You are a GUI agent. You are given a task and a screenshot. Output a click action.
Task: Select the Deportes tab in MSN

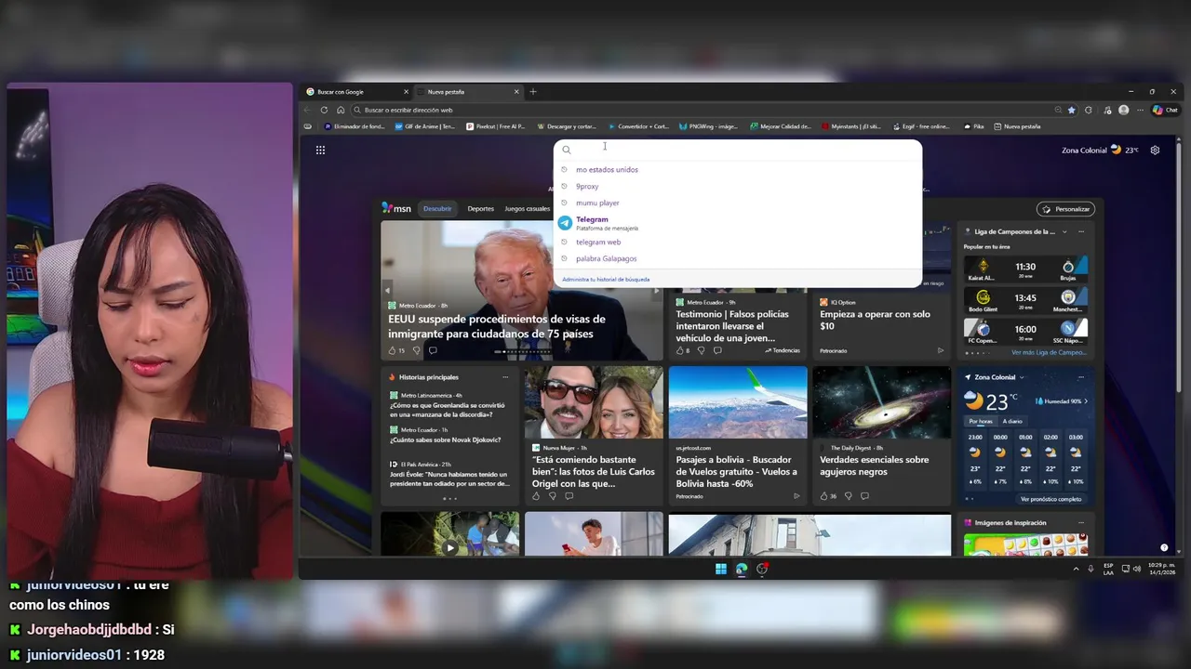pyautogui.click(x=481, y=209)
